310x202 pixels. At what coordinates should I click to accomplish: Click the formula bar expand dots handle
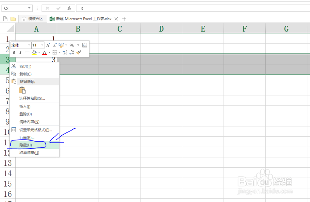pyautogui.click(x=37, y=8)
